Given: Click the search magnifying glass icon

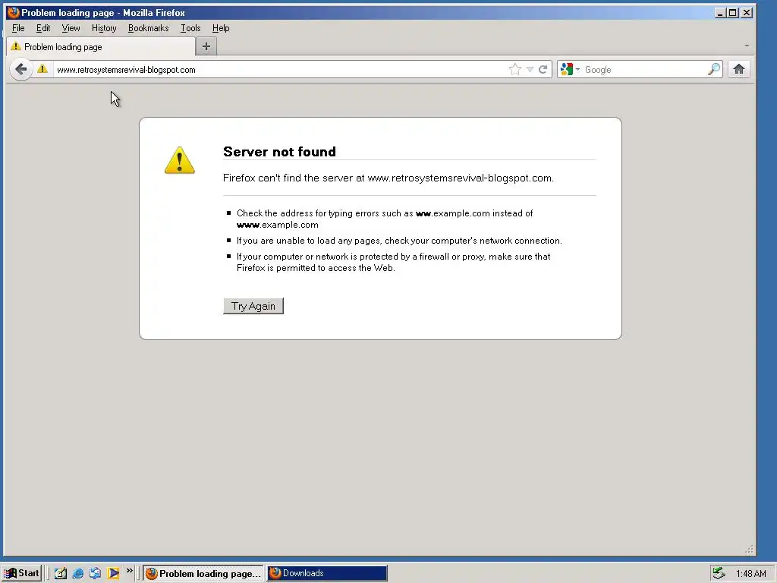Looking at the screenshot, I should coord(714,69).
